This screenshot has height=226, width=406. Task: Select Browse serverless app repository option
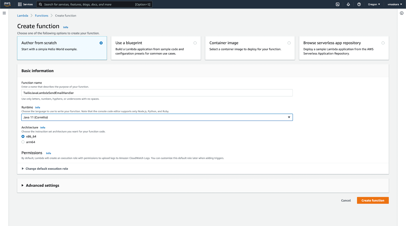click(x=344, y=48)
